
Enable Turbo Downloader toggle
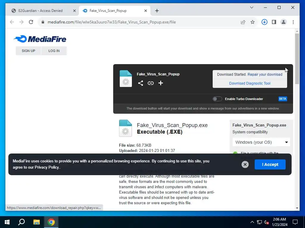[x=217, y=99]
